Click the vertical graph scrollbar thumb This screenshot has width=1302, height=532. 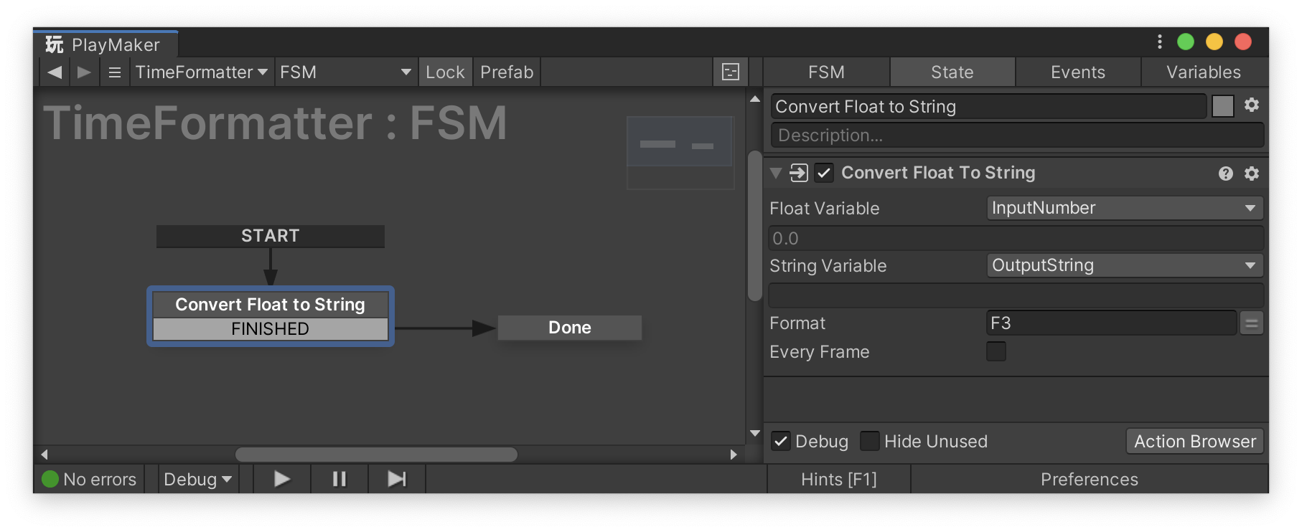point(754,226)
